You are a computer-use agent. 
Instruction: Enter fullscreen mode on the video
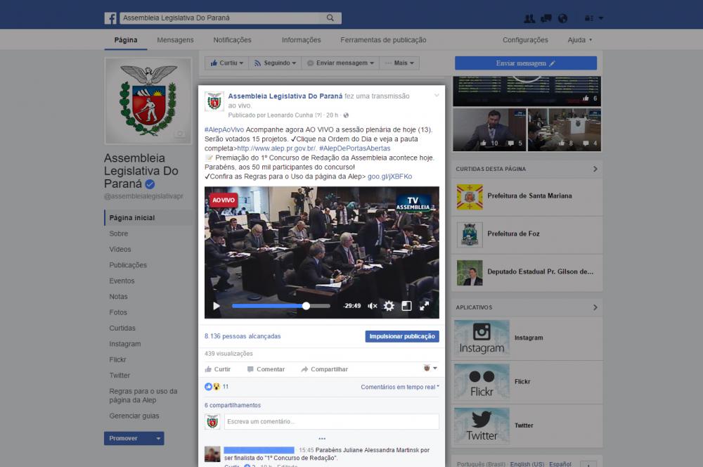[x=425, y=306]
